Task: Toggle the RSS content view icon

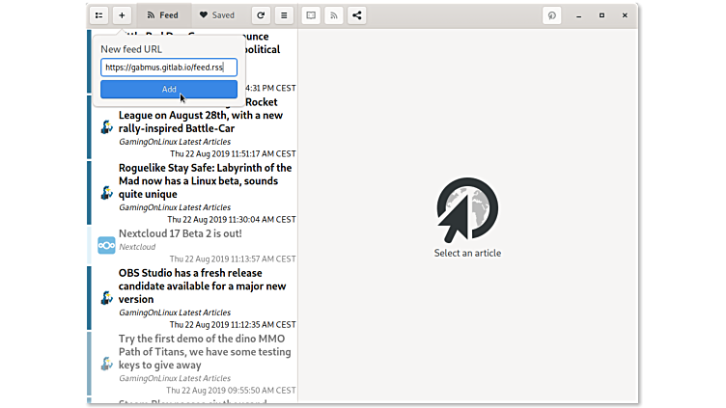Action: [334, 15]
